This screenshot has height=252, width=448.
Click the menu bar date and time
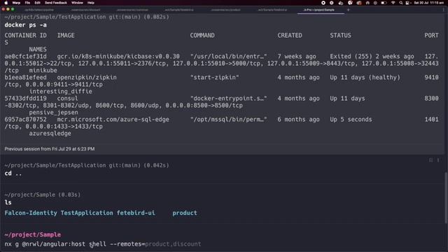(x=428, y=3)
